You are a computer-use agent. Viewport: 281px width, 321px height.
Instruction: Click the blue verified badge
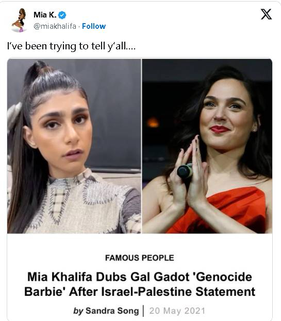click(x=62, y=15)
